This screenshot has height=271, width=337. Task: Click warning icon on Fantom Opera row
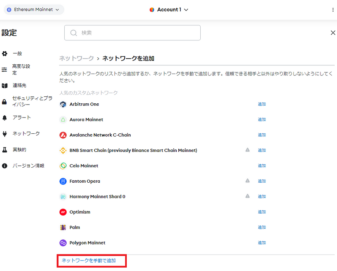click(248, 181)
